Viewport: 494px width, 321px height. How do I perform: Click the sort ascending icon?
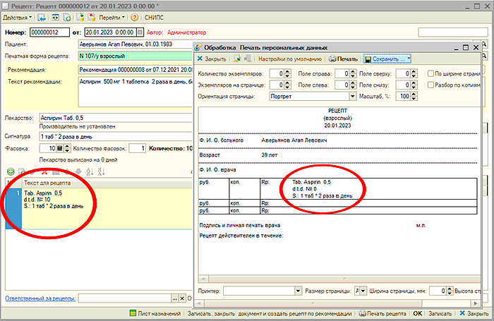pyautogui.click(x=89, y=171)
